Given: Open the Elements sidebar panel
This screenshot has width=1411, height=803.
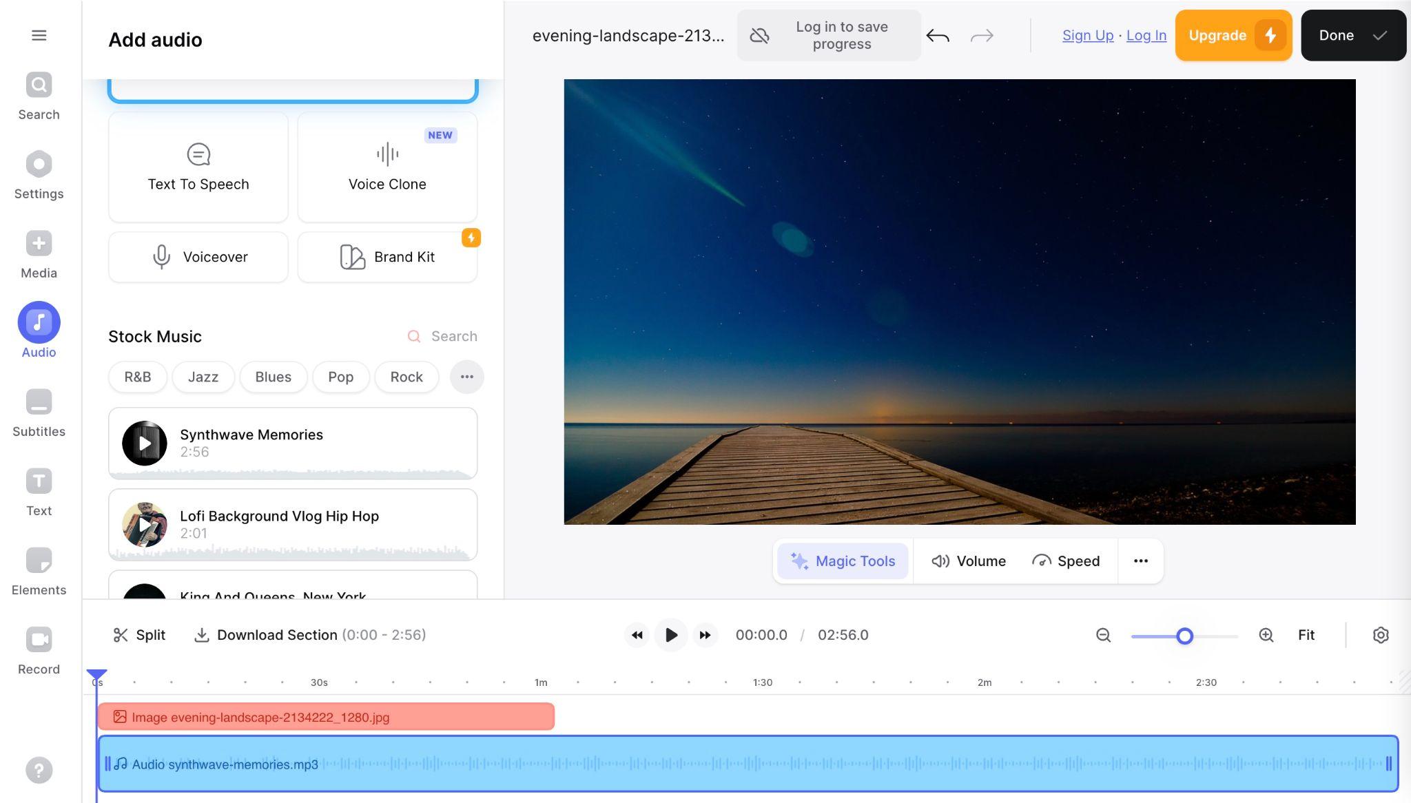Looking at the screenshot, I should (x=39, y=572).
